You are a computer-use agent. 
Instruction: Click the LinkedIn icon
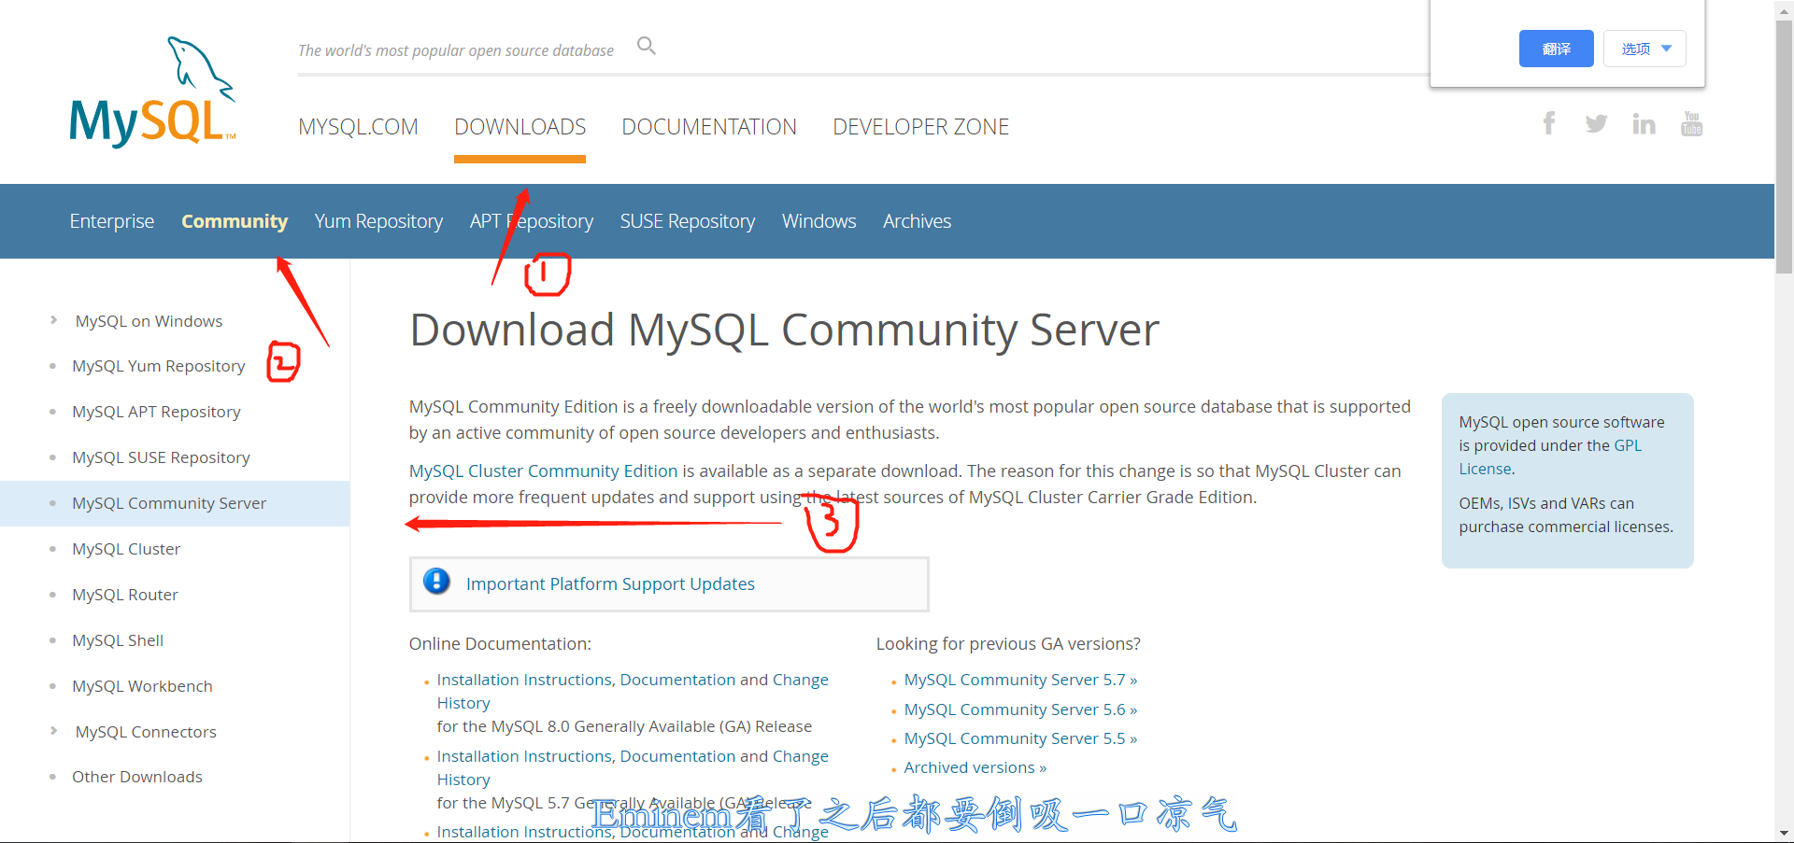pos(1644,122)
